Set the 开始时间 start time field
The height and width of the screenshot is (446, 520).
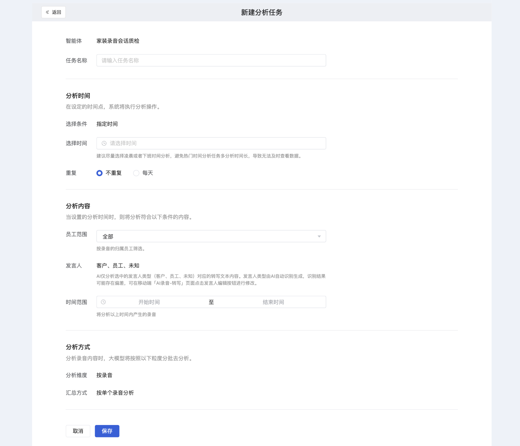149,302
